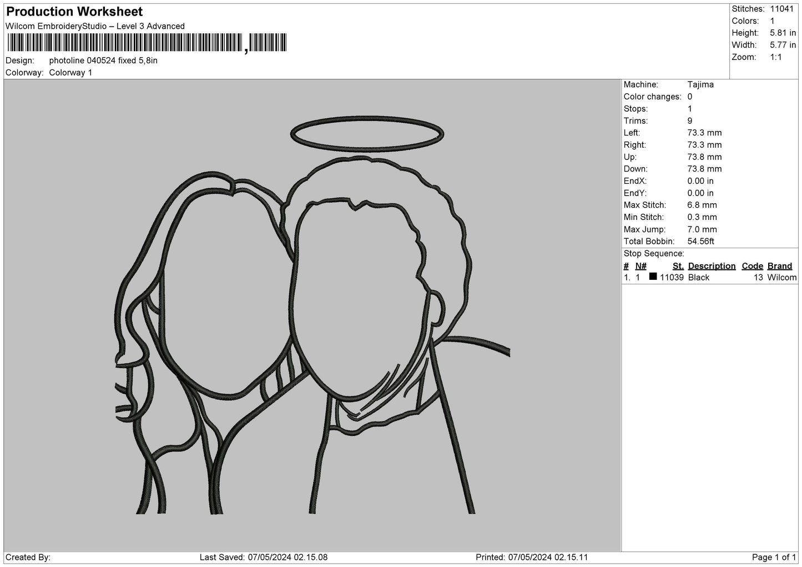Click 'Printed: 07/05/2024 02.15.11'
The width and height of the screenshot is (802, 567).
tap(532, 557)
